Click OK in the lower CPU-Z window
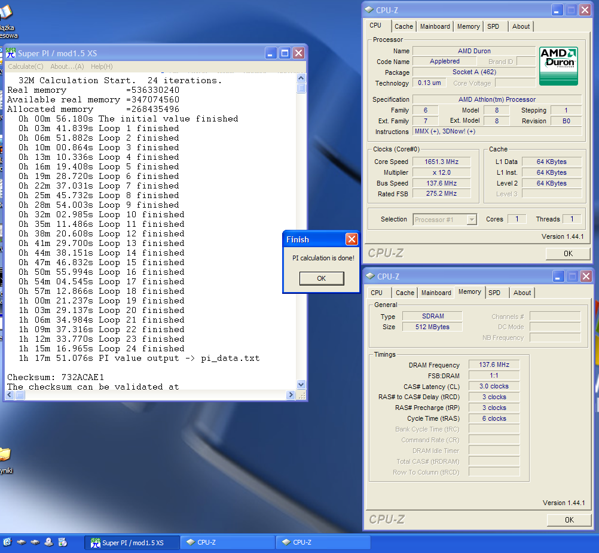The image size is (599, 553). [x=569, y=519]
